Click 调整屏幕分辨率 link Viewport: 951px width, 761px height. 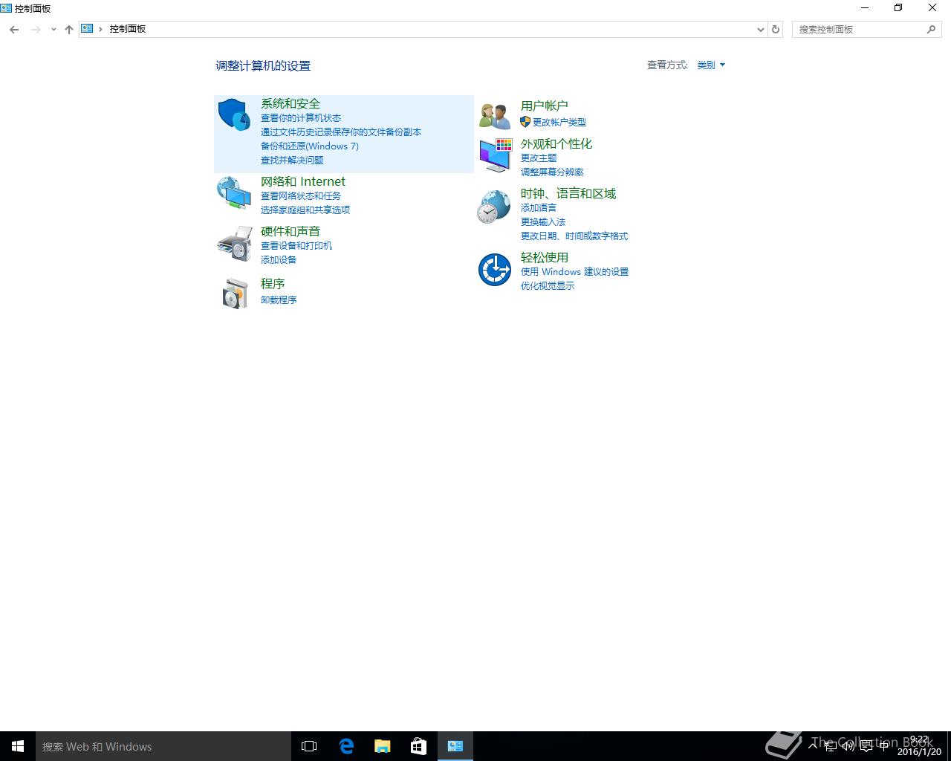[x=552, y=172]
